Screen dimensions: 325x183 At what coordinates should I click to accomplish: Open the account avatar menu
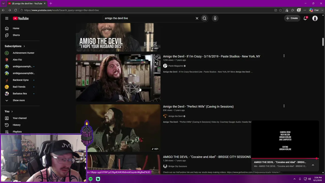click(x=315, y=18)
